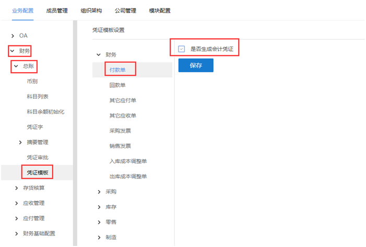Click the blue 保存 button
This screenshot has width=366, height=247.
pyautogui.click(x=196, y=65)
